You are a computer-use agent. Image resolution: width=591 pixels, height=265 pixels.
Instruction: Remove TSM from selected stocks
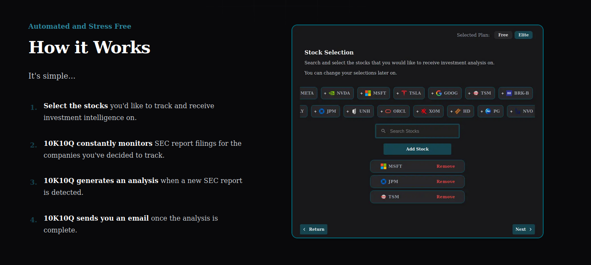[x=445, y=197]
